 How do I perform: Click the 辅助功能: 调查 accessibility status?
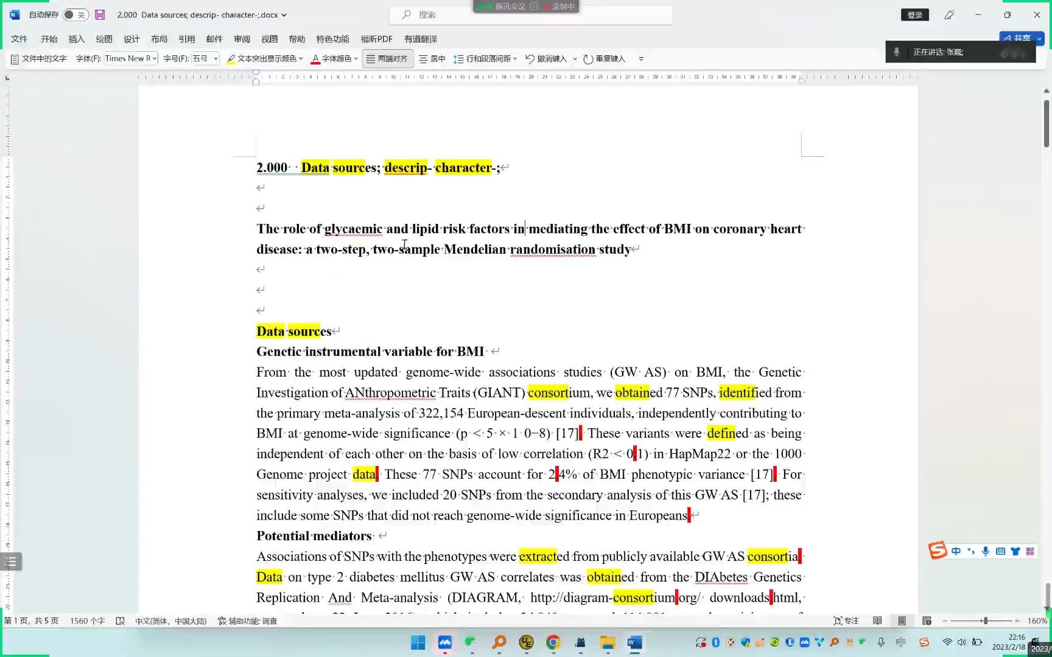[x=248, y=621]
